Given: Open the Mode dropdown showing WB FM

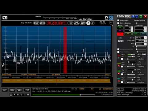Looking at the screenshot, I should 141,38.
